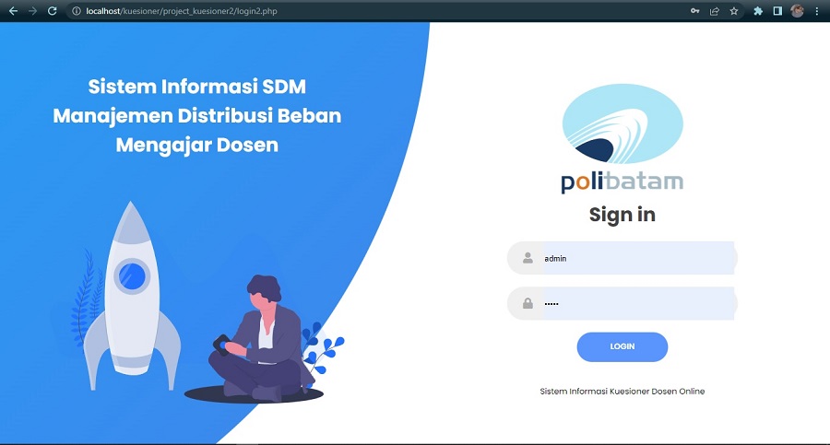
Task: Click the password input field
Action: pos(638,303)
